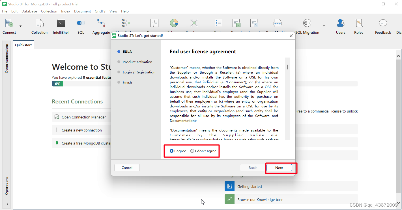Expand the Open connections side panel

pos(7,58)
